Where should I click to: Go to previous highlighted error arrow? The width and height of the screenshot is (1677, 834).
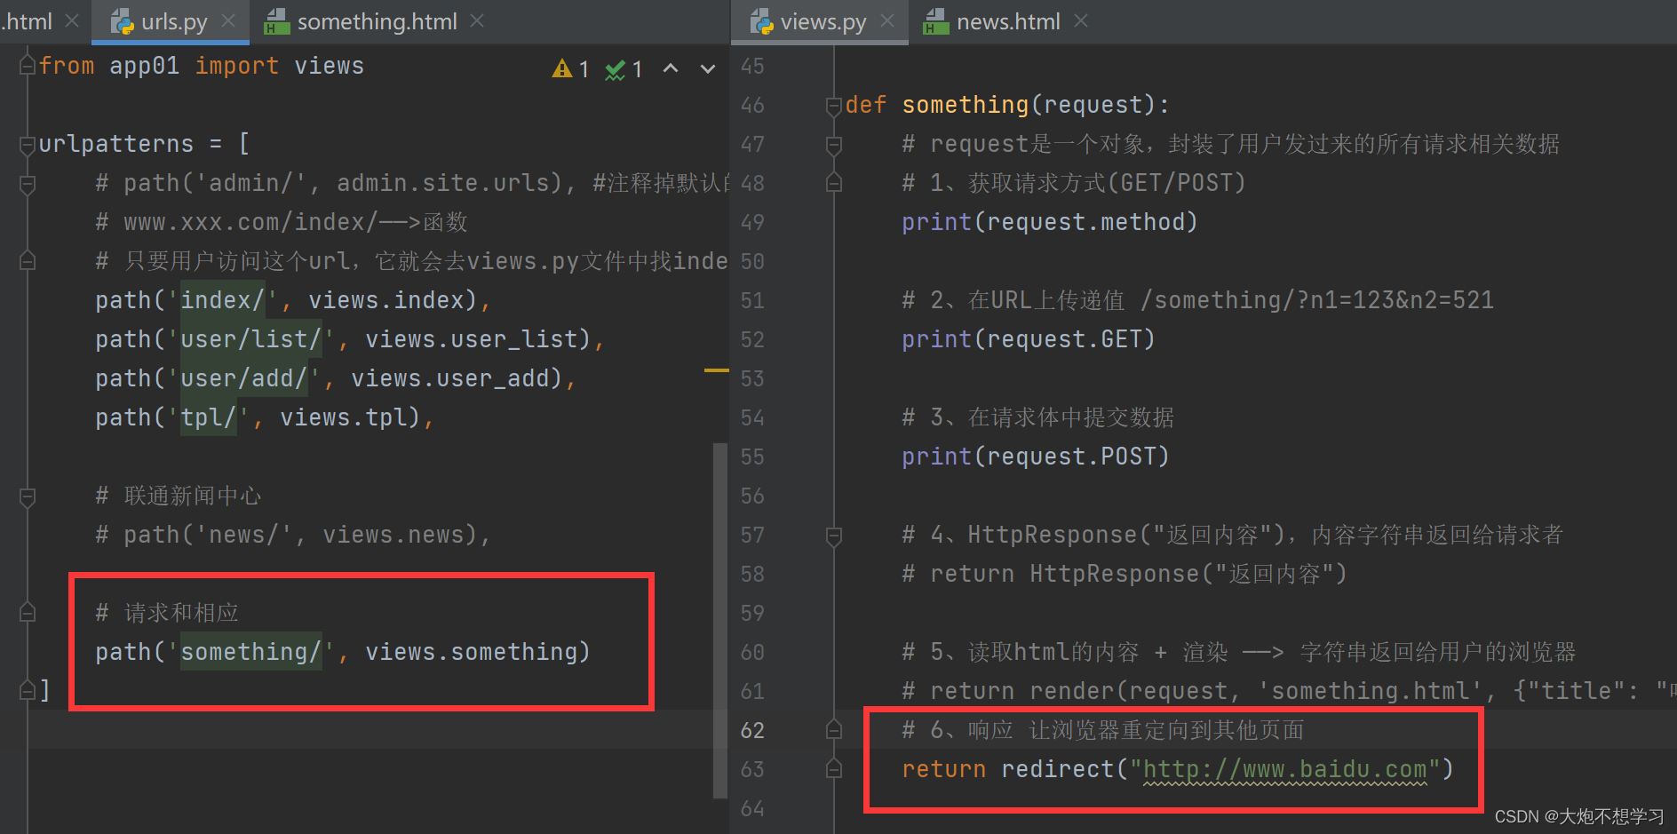tap(671, 68)
